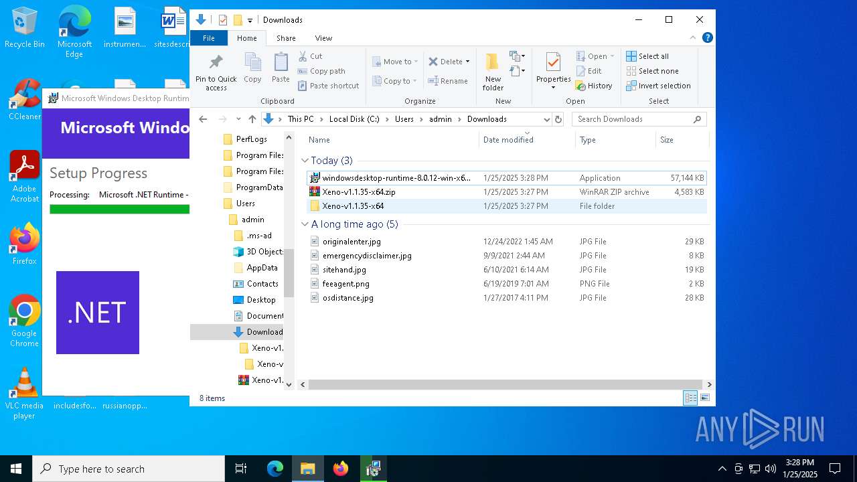
Task: Select feeagent.png file
Action: pyautogui.click(x=506, y=284)
